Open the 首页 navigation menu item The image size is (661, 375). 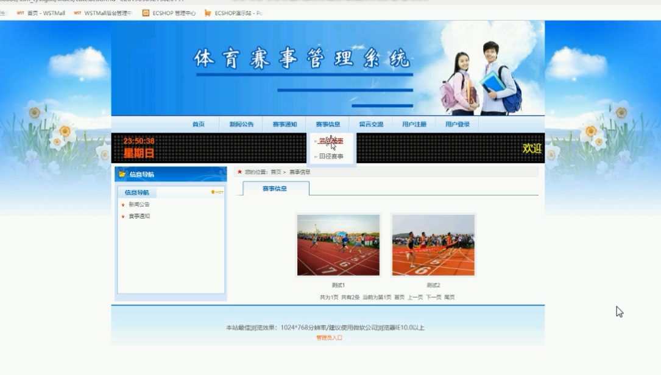pos(198,124)
